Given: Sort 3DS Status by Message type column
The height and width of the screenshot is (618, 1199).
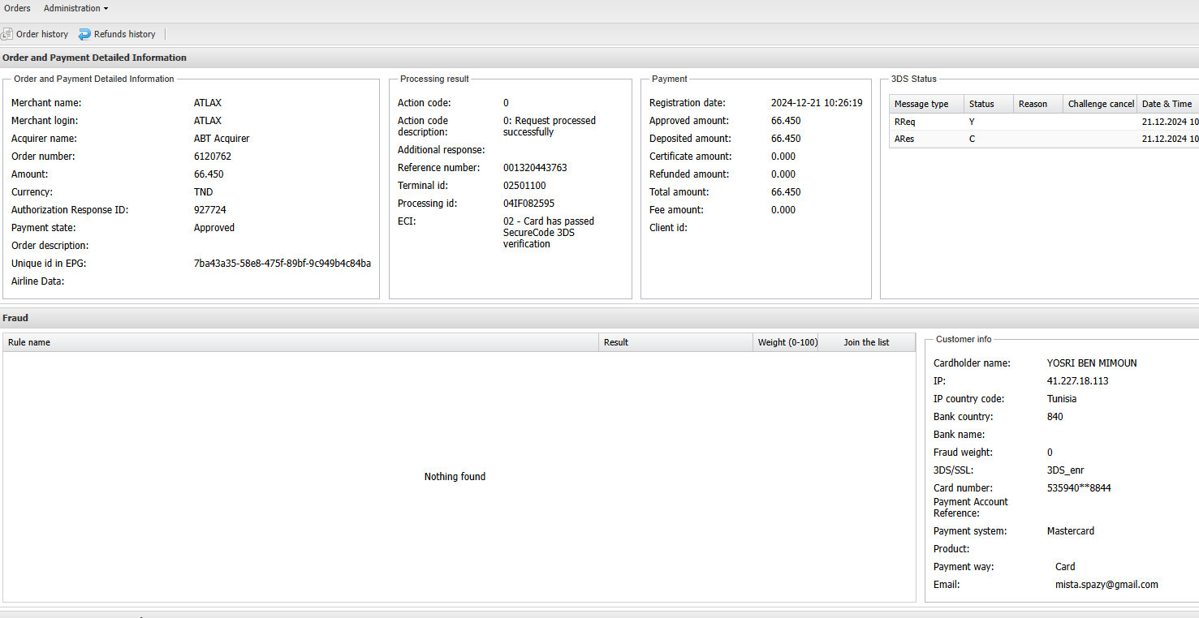Looking at the screenshot, I should 921,104.
